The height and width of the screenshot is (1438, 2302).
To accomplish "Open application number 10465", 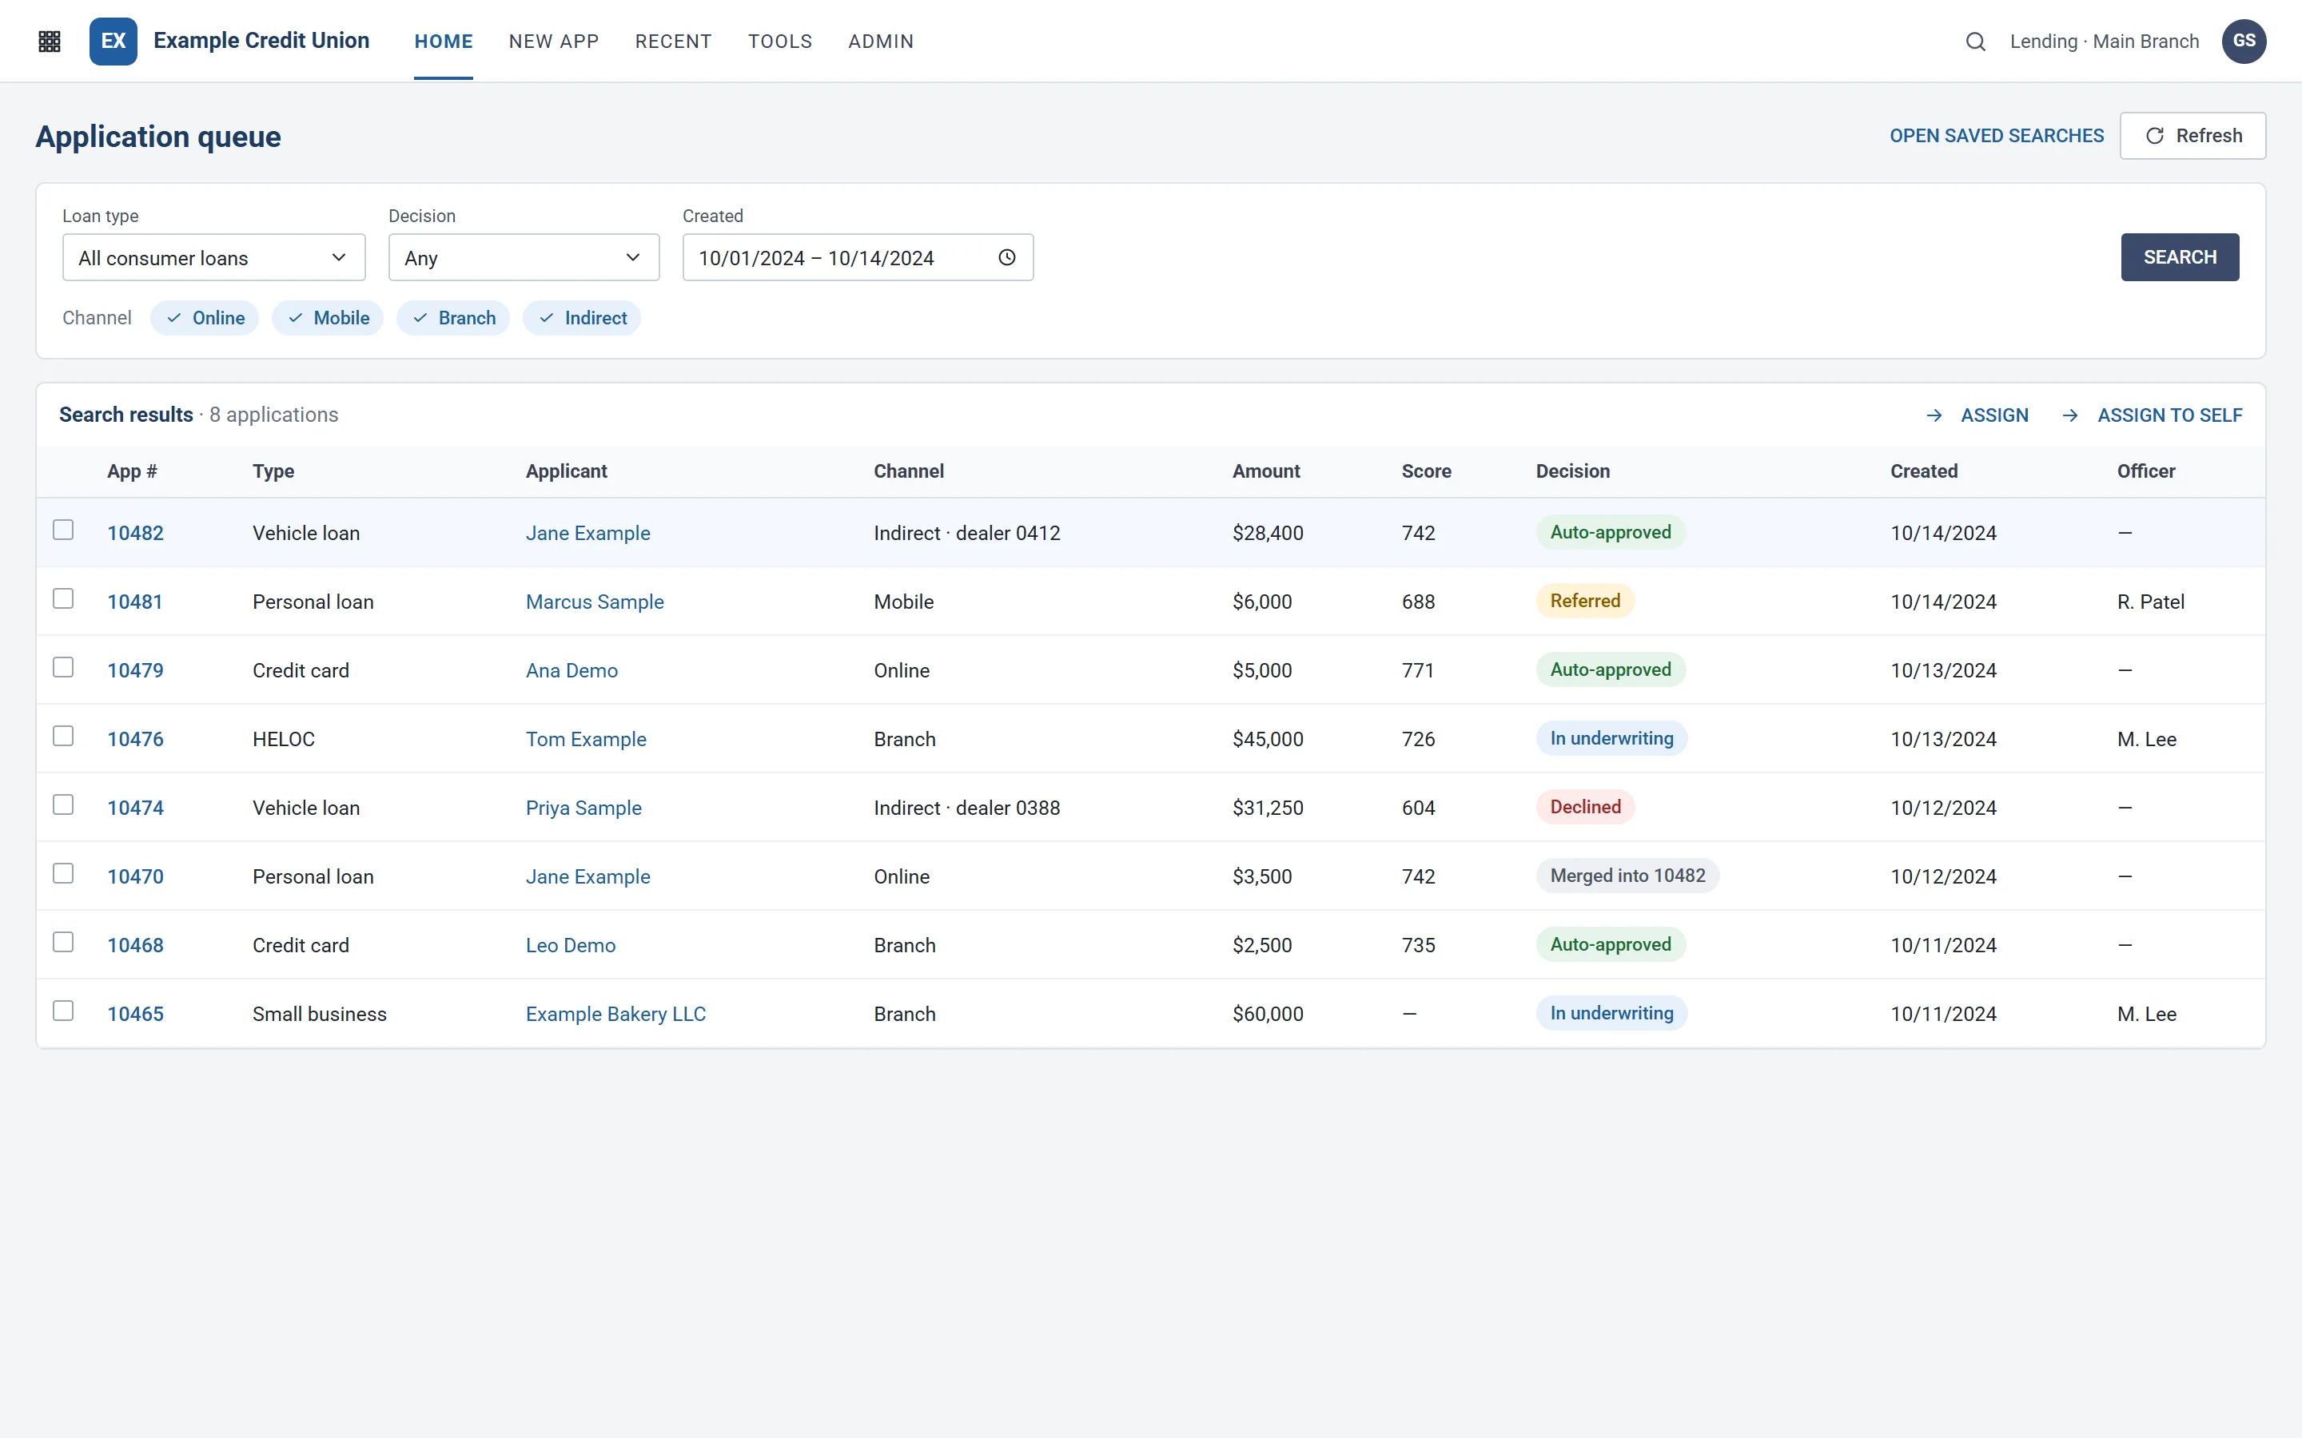I will click(x=135, y=1014).
